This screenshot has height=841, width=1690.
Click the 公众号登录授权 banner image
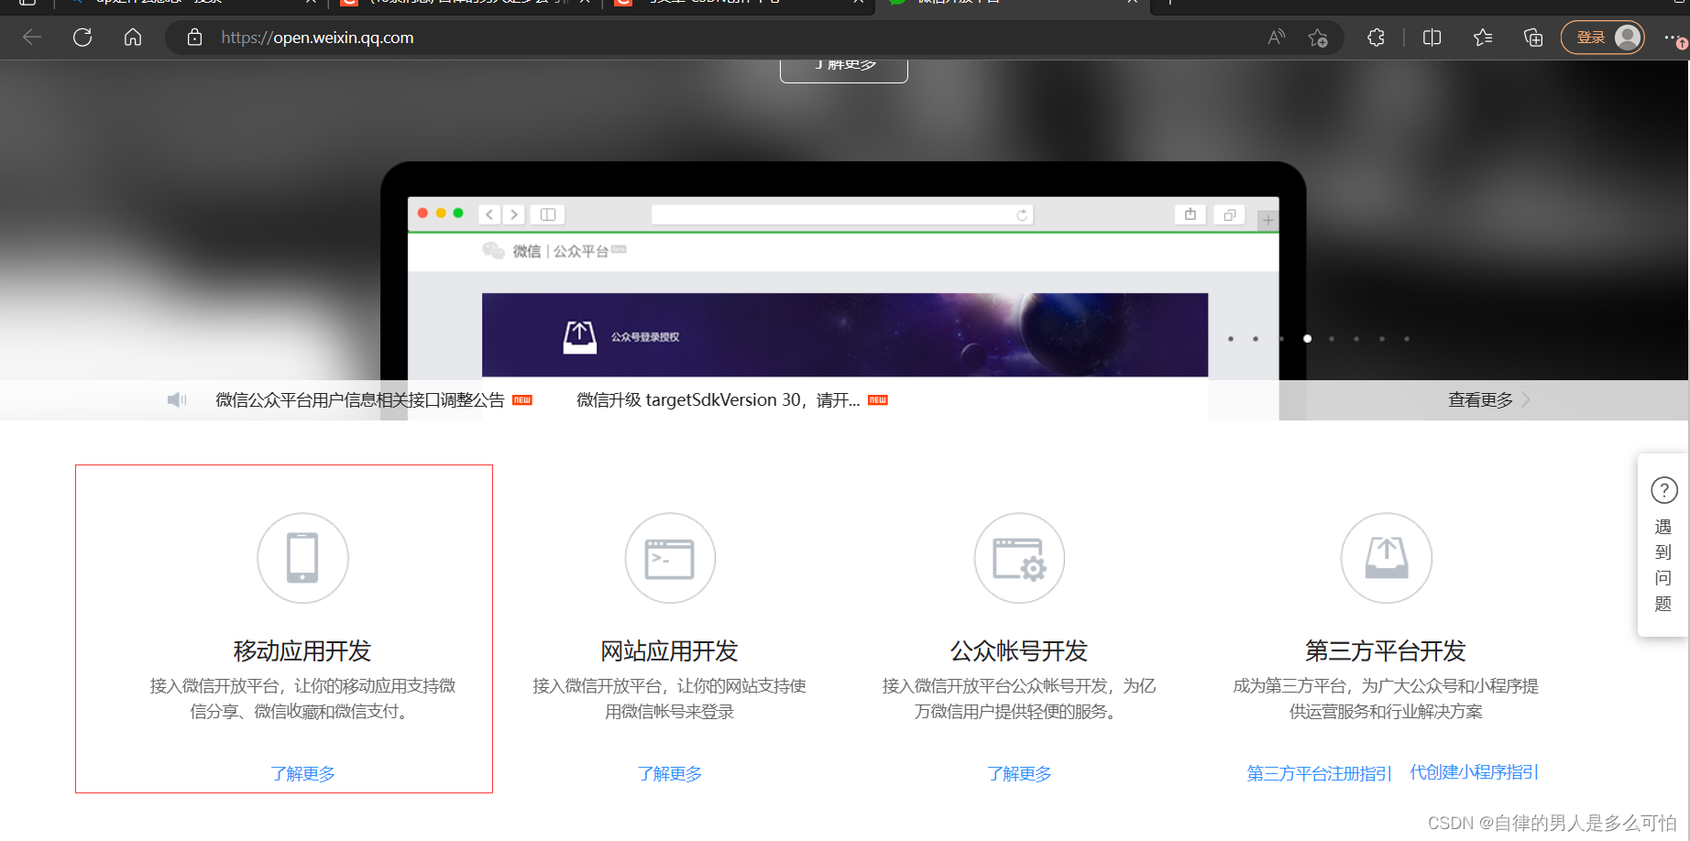(x=845, y=334)
